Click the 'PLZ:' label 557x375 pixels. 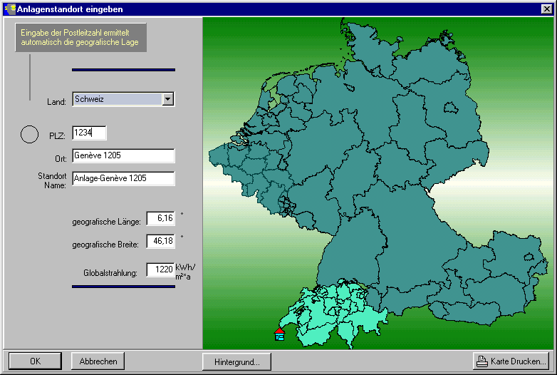(x=57, y=135)
